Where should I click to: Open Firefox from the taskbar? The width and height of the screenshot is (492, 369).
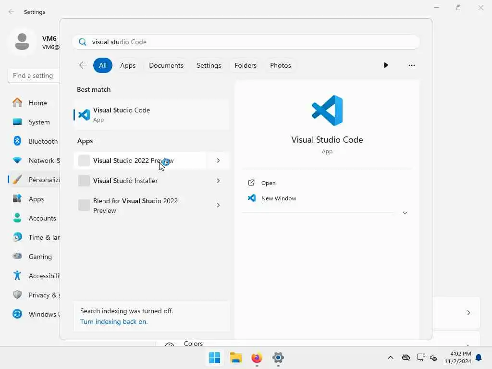[x=257, y=357]
